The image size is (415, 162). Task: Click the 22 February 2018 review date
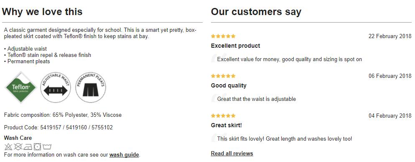point(390,36)
